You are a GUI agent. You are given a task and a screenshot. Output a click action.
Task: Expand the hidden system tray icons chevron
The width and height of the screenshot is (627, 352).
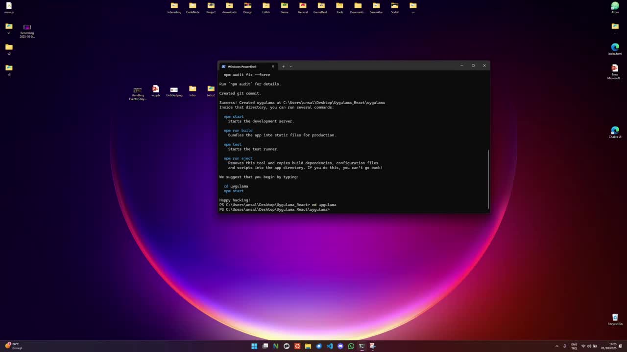556,346
